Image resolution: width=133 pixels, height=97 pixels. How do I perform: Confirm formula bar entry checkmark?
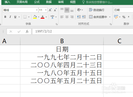click(x=19, y=32)
